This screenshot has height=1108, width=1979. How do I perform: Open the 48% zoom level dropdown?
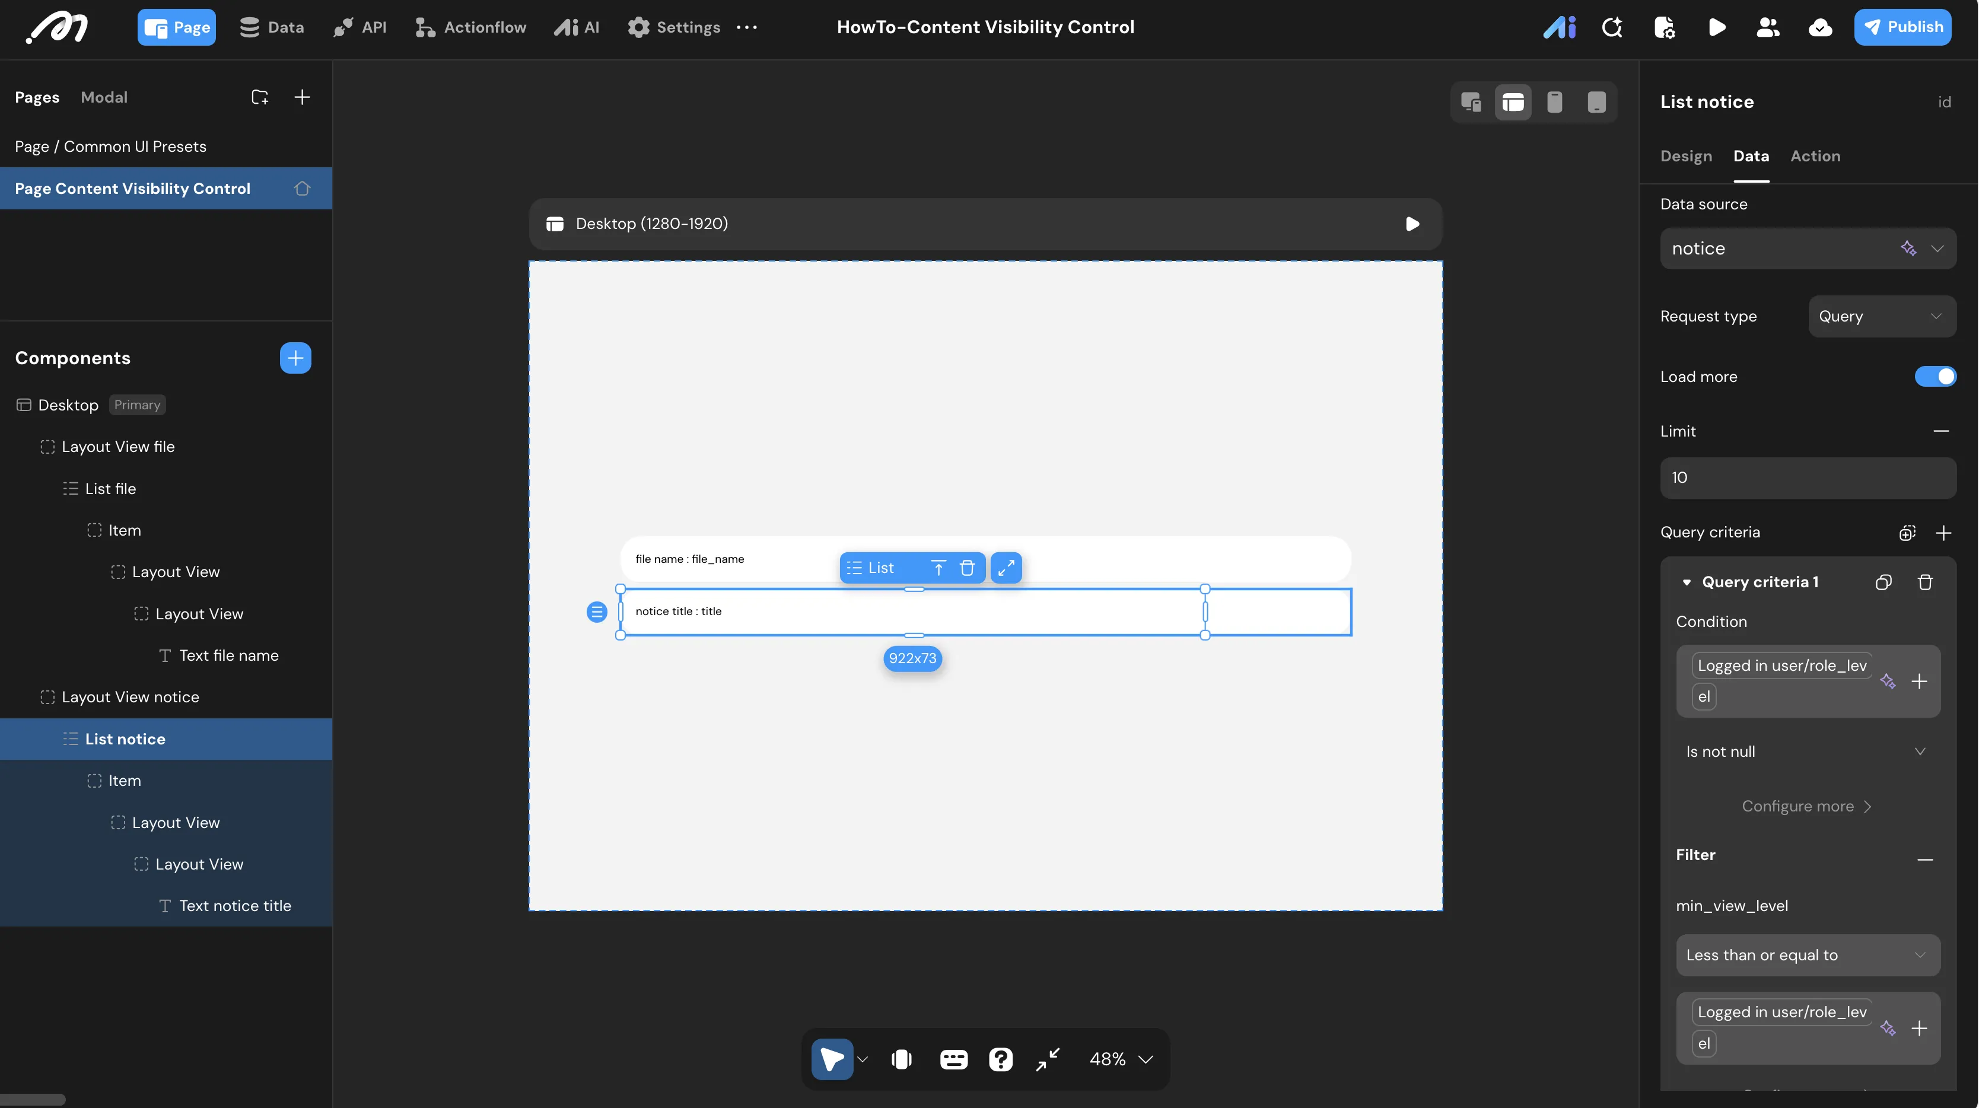[x=1121, y=1059]
